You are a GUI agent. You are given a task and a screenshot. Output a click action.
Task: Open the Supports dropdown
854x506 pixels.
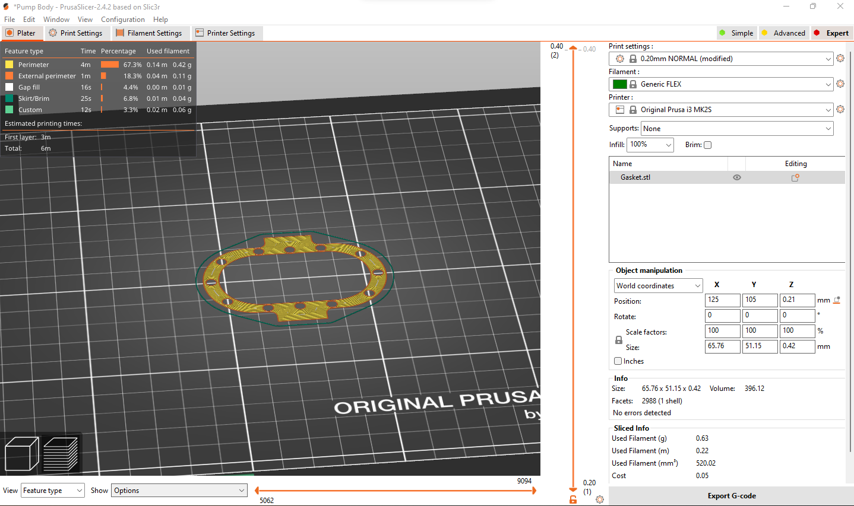(x=737, y=129)
